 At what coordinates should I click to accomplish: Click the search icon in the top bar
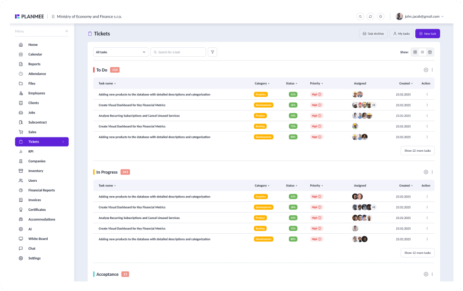360,17
